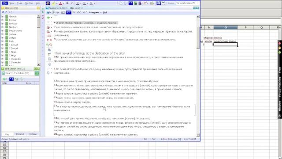
Task: Click the section heading about altar dedication
Action: click(x=89, y=53)
